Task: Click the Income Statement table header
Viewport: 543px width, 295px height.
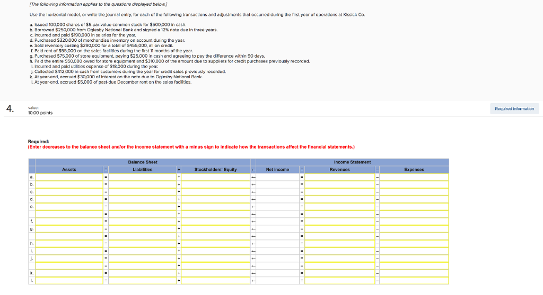Action: pyautogui.click(x=352, y=162)
